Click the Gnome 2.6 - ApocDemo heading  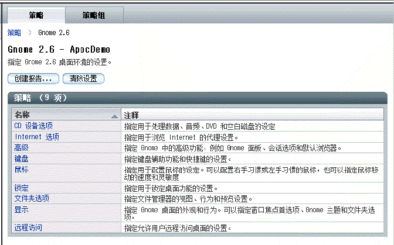59,49
